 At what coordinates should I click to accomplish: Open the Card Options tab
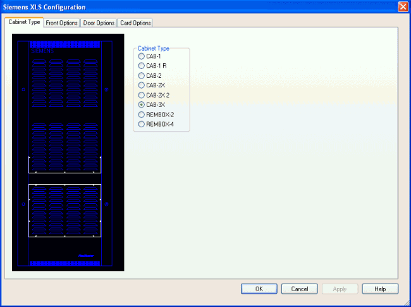click(x=135, y=23)
